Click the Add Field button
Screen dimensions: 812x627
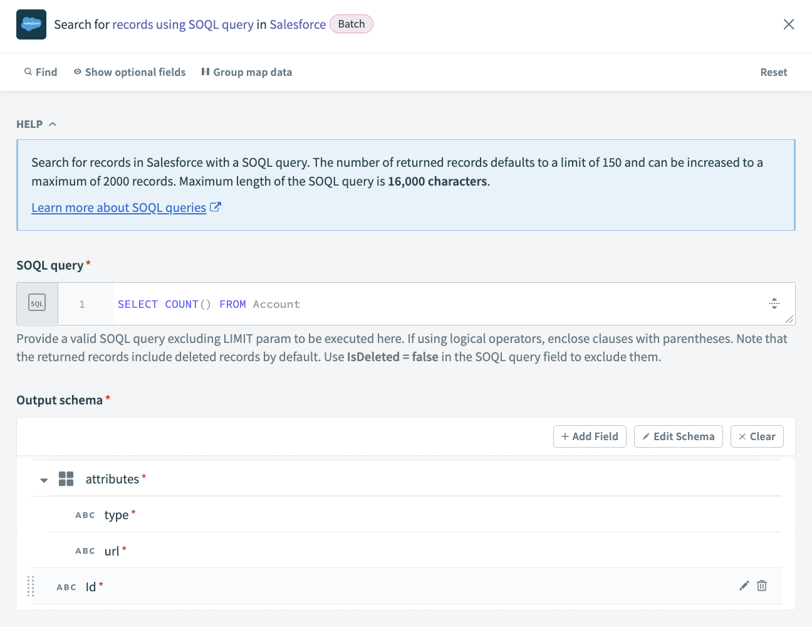click(x=590, y=436)
